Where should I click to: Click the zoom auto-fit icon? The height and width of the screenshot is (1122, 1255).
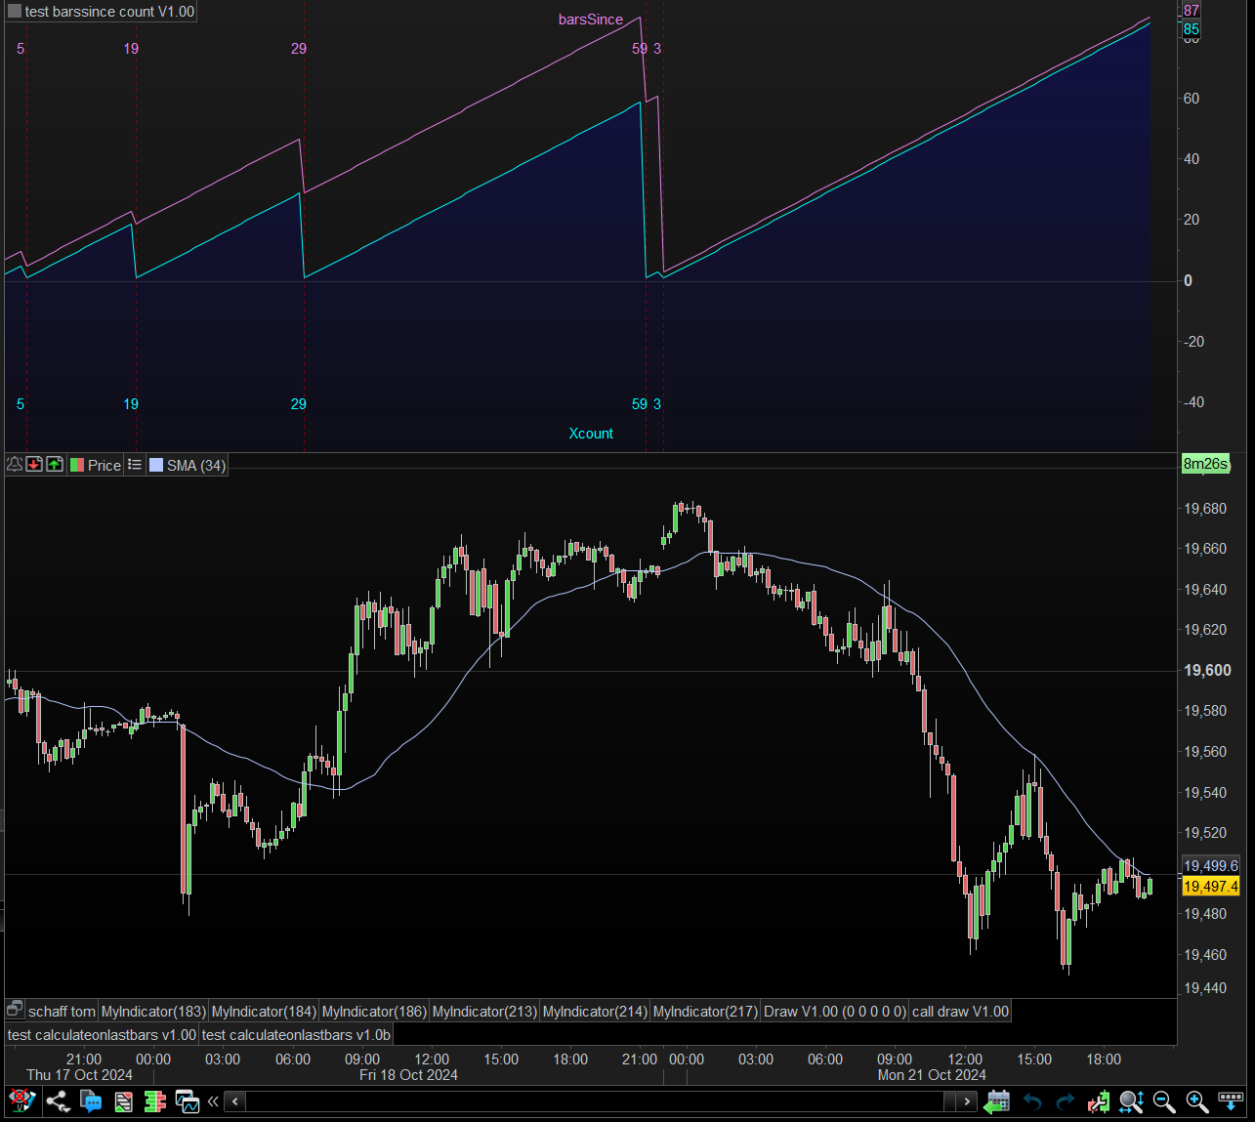pos(1132,1101)
